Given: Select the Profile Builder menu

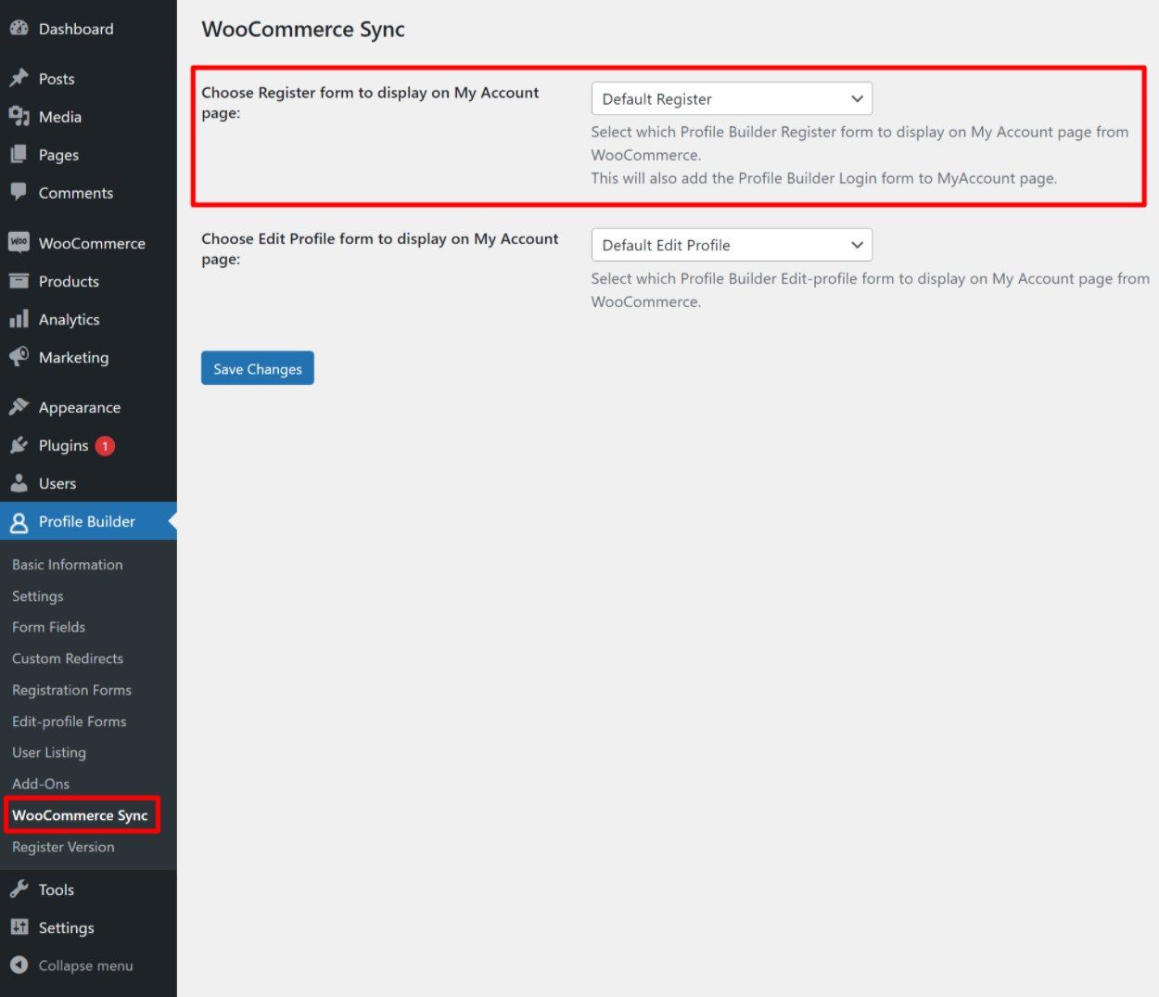Looking at the screenshot, I should [x=88, y=521].
